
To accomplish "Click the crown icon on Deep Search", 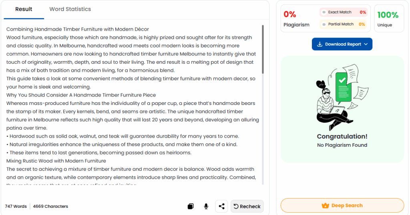I will 325,206.
